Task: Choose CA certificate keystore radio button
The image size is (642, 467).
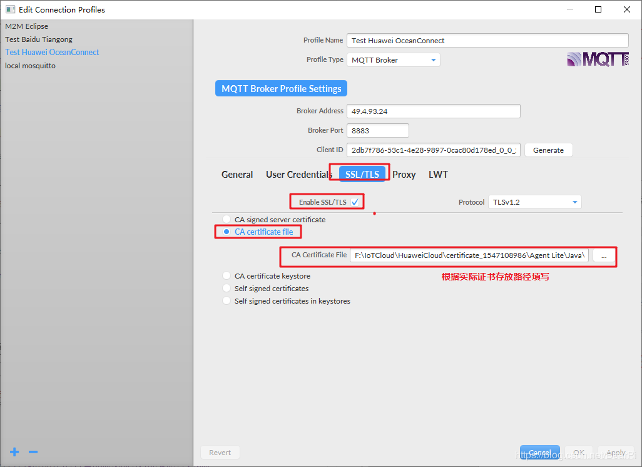Action: 227,275
